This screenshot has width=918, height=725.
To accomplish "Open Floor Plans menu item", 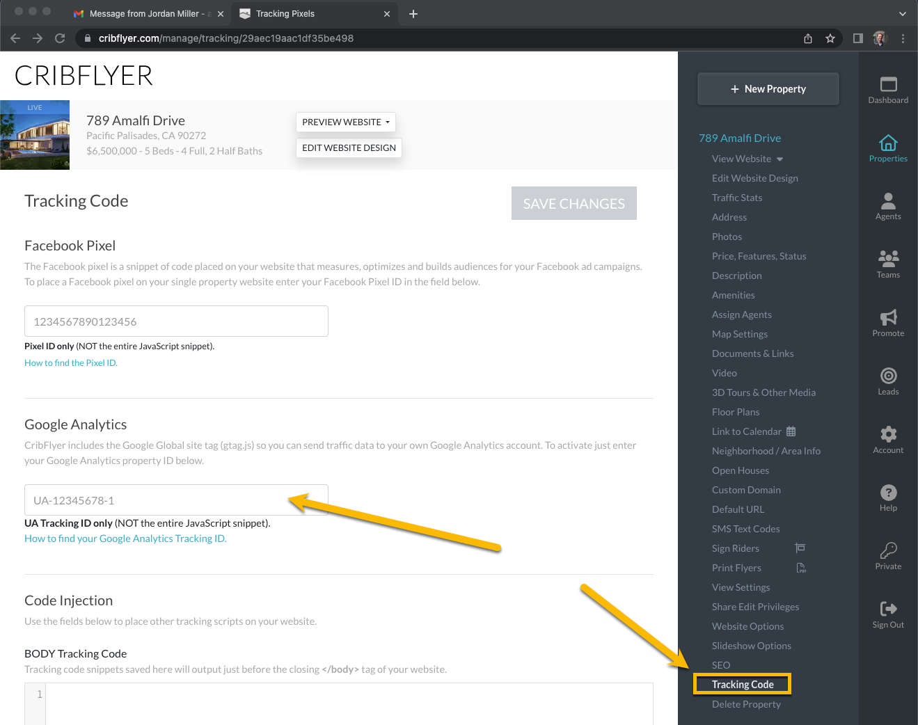I will pos(735,412).
